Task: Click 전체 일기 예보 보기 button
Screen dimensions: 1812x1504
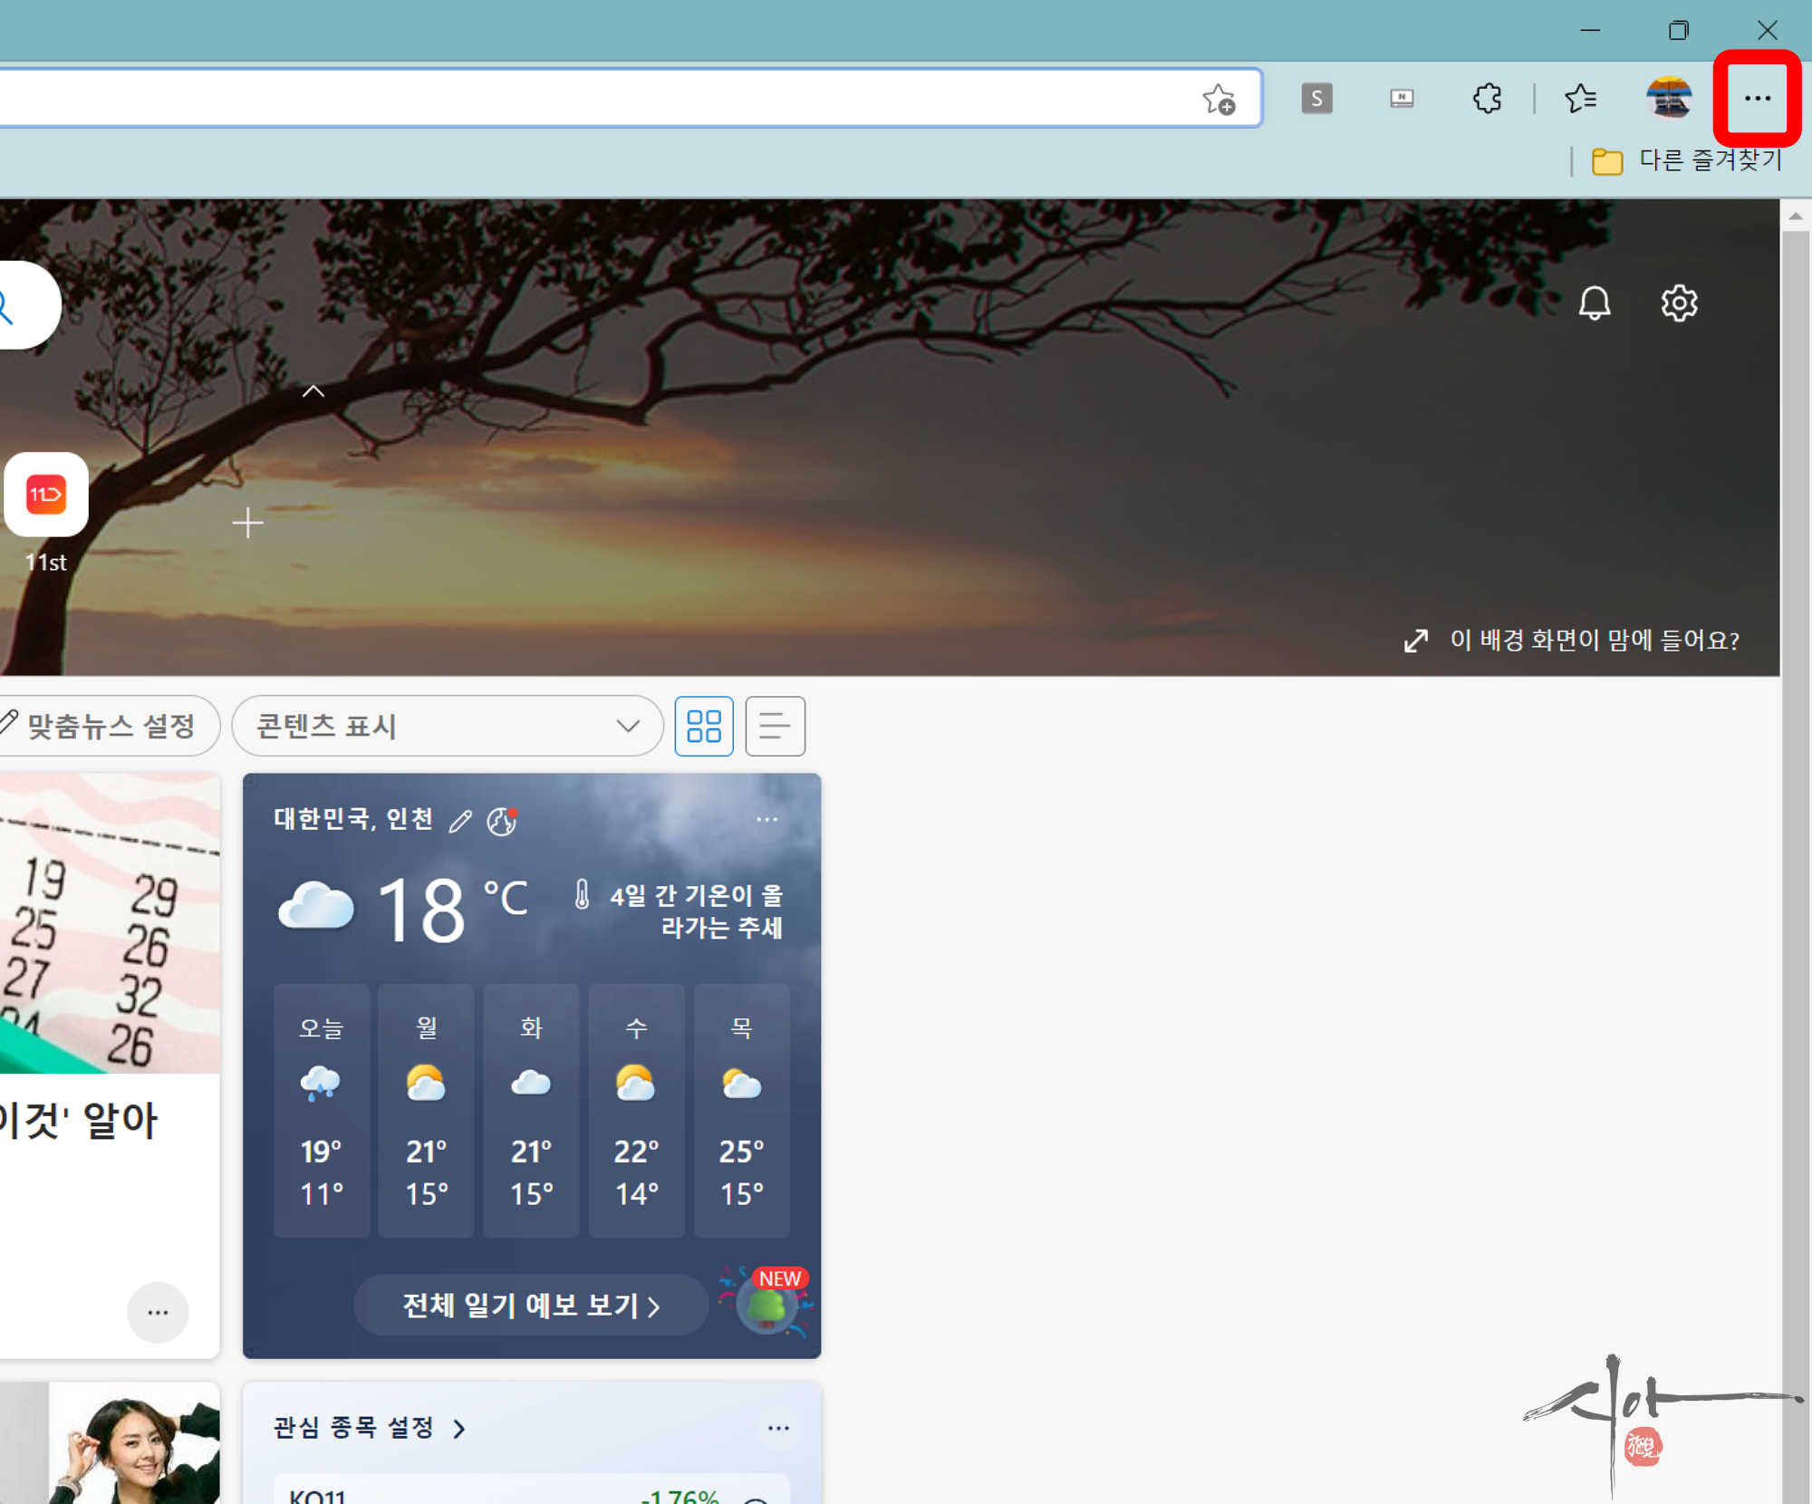Action: 531,1305
